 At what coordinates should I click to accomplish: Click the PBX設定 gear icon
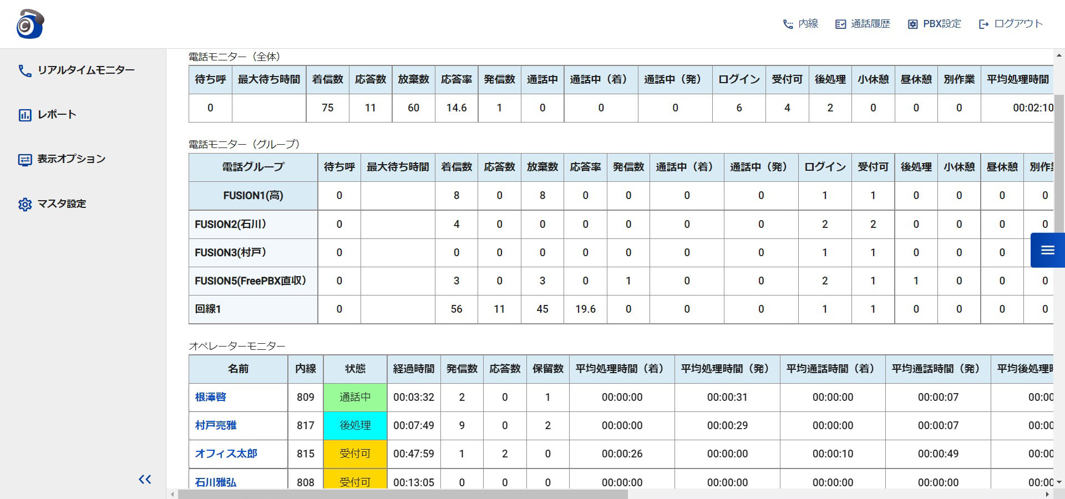(912, 24)
